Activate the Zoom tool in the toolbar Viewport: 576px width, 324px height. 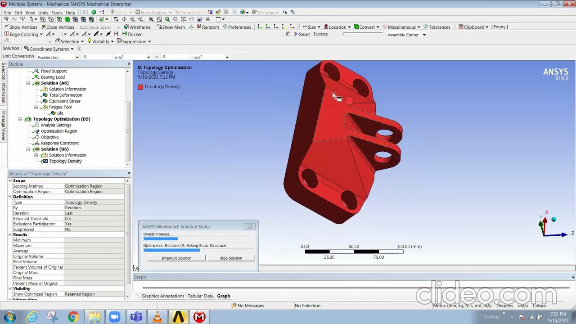[x=132, y=19]
